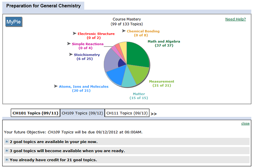The image size is (253, 168).
Task: Expand the credit for 21 goal topics section
Action: pyautogui.click(x=7, y=160)
